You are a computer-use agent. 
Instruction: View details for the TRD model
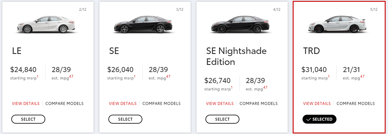coord(317,103)
